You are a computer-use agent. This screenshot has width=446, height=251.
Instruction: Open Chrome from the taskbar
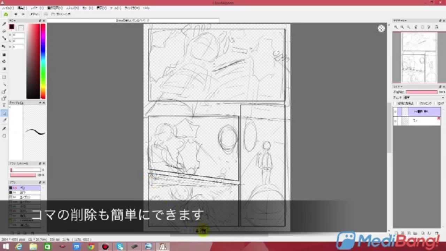91,247
